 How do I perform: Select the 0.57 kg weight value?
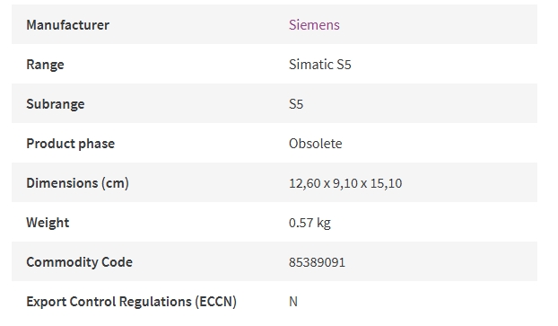point(310,223)
